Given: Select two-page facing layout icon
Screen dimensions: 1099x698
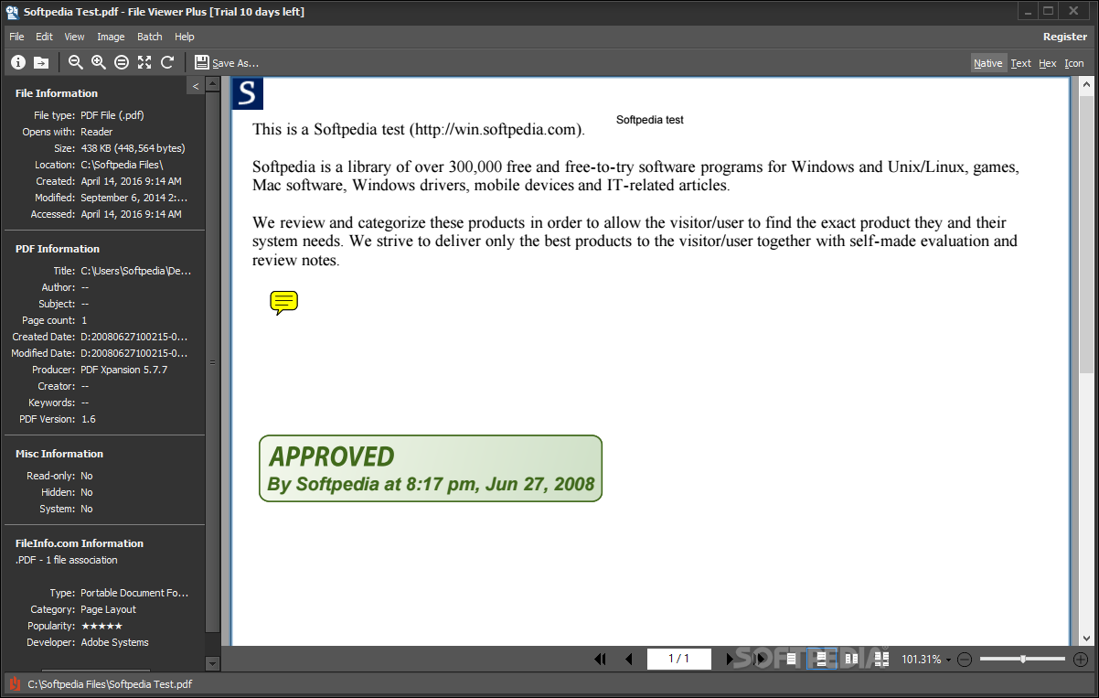Looking at the screenshot, I should tap(851, 659).
